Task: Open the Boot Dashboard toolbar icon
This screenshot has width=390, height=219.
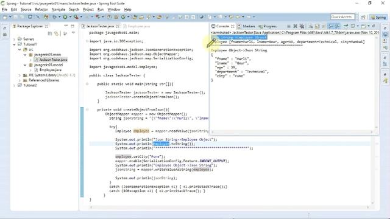Action: (46, 17)
